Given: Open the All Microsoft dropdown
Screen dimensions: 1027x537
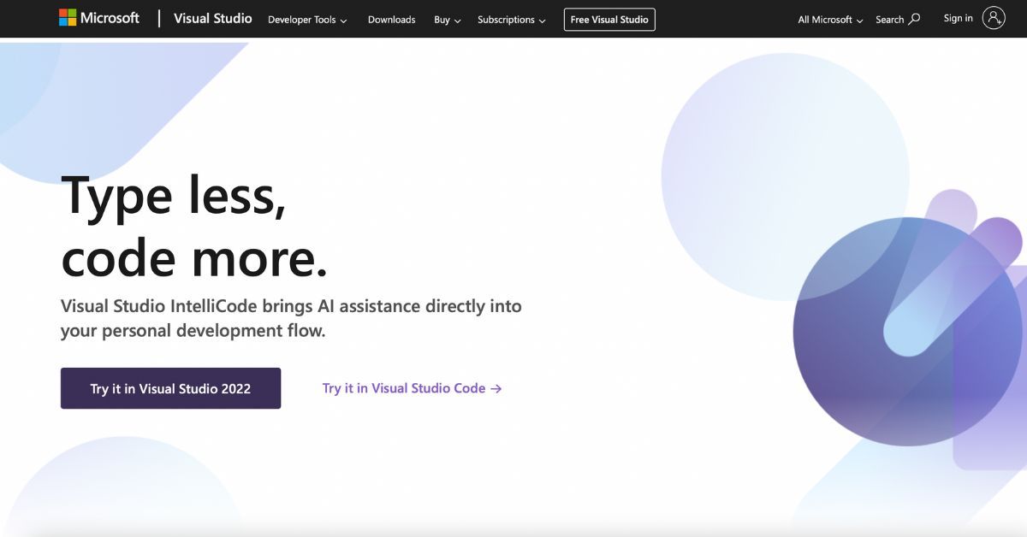Looking at the screenshot, I should tap(828, 19).
